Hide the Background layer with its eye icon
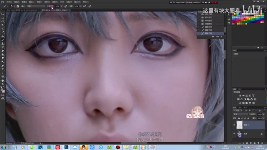267x150 pixels. [x=234, y=134]
